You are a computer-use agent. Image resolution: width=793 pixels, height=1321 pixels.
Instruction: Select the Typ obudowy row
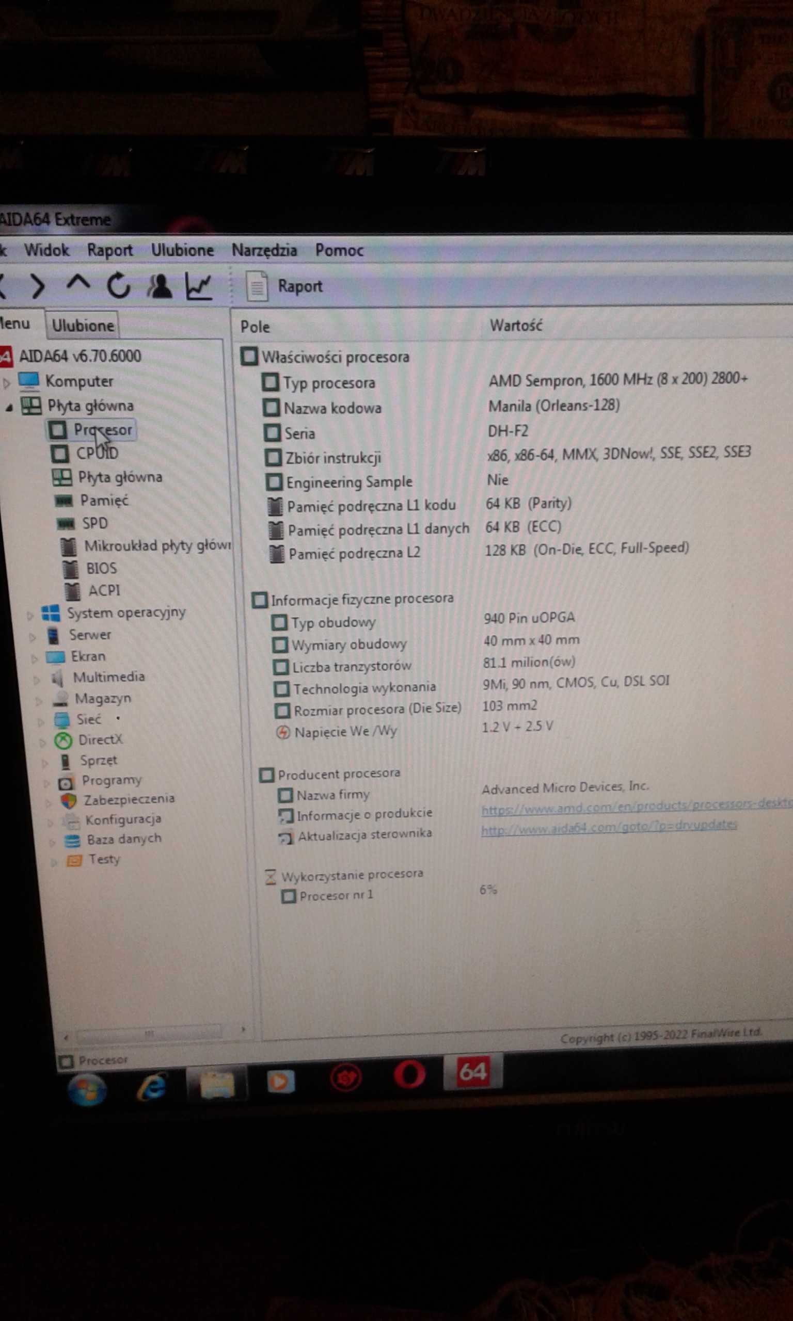pyautogui.click(x=423, y=620)
